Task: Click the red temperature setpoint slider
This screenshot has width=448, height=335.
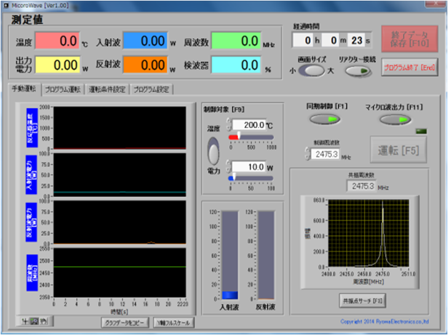Action: tap(235, 137)
